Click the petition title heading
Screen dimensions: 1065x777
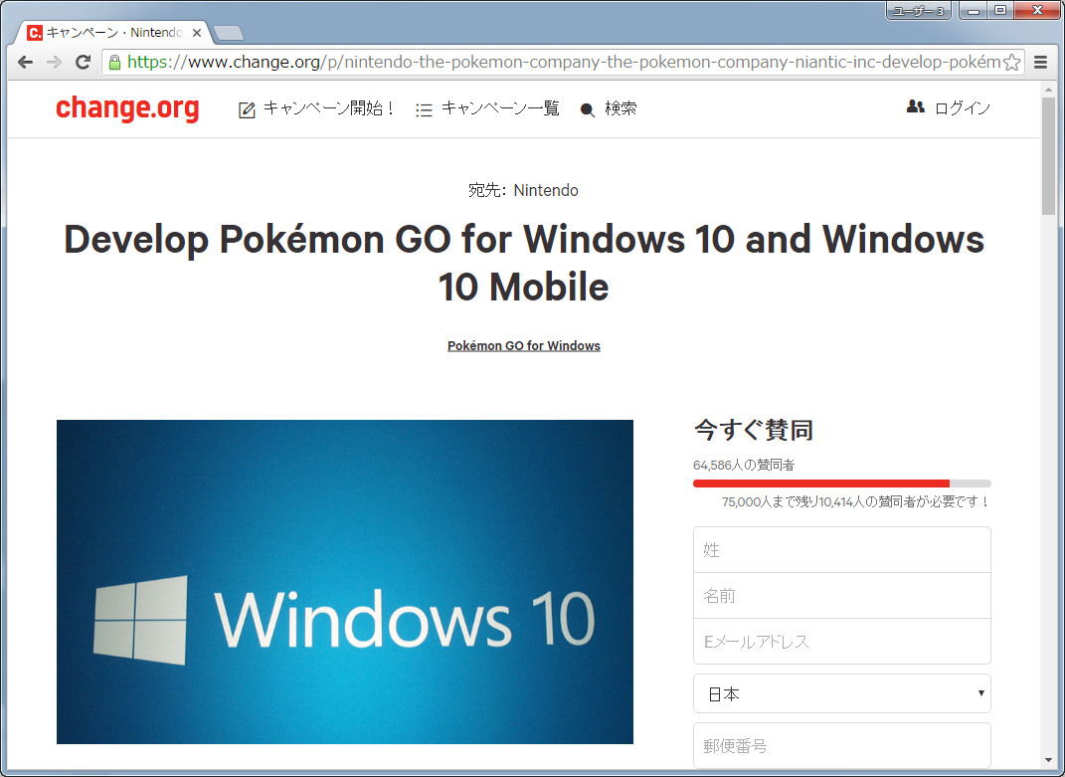pos(524,263)
